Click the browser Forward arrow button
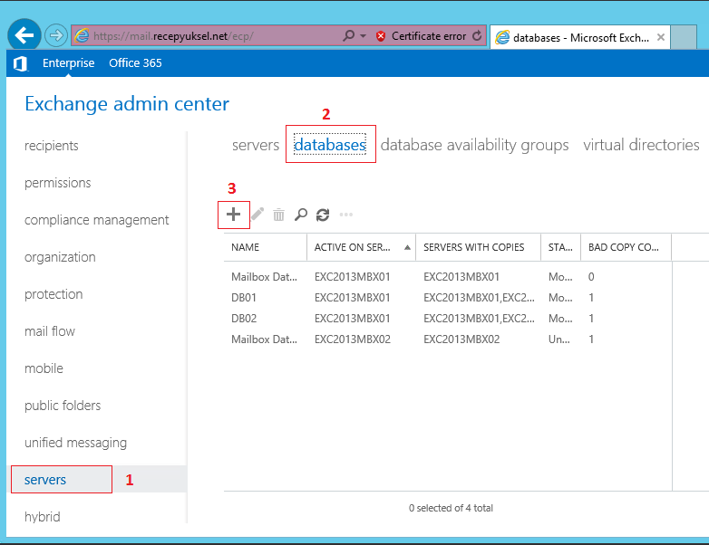 click(56, 35)
